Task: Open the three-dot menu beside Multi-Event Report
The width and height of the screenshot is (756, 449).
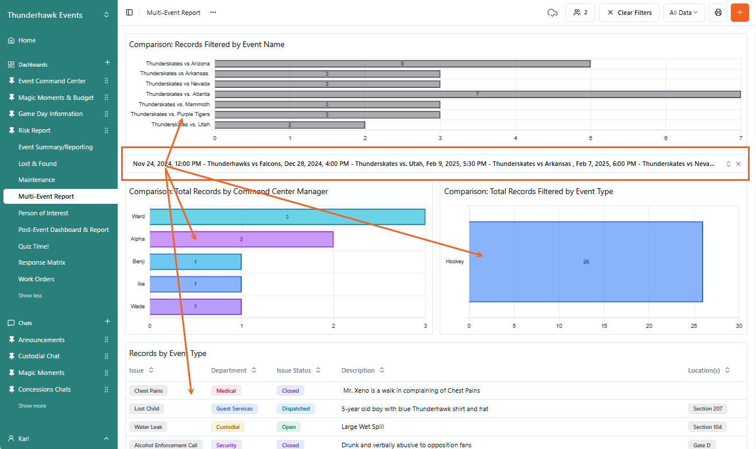Action: pos(214,13)
